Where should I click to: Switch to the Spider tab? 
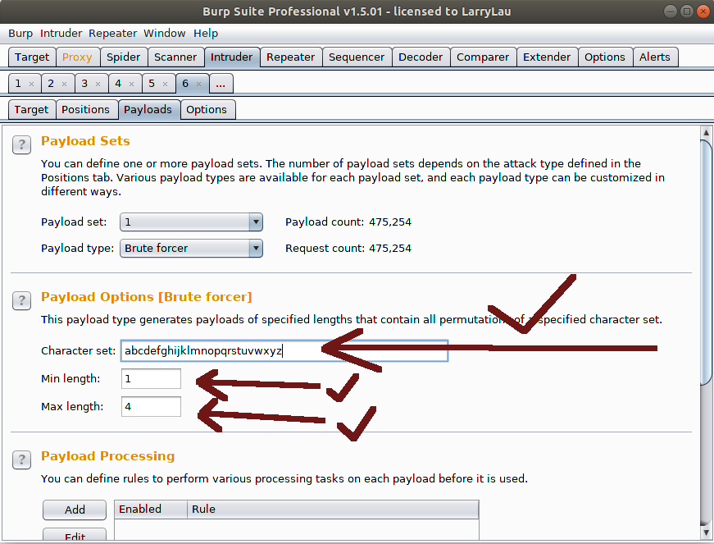click(x=124, y=57)
